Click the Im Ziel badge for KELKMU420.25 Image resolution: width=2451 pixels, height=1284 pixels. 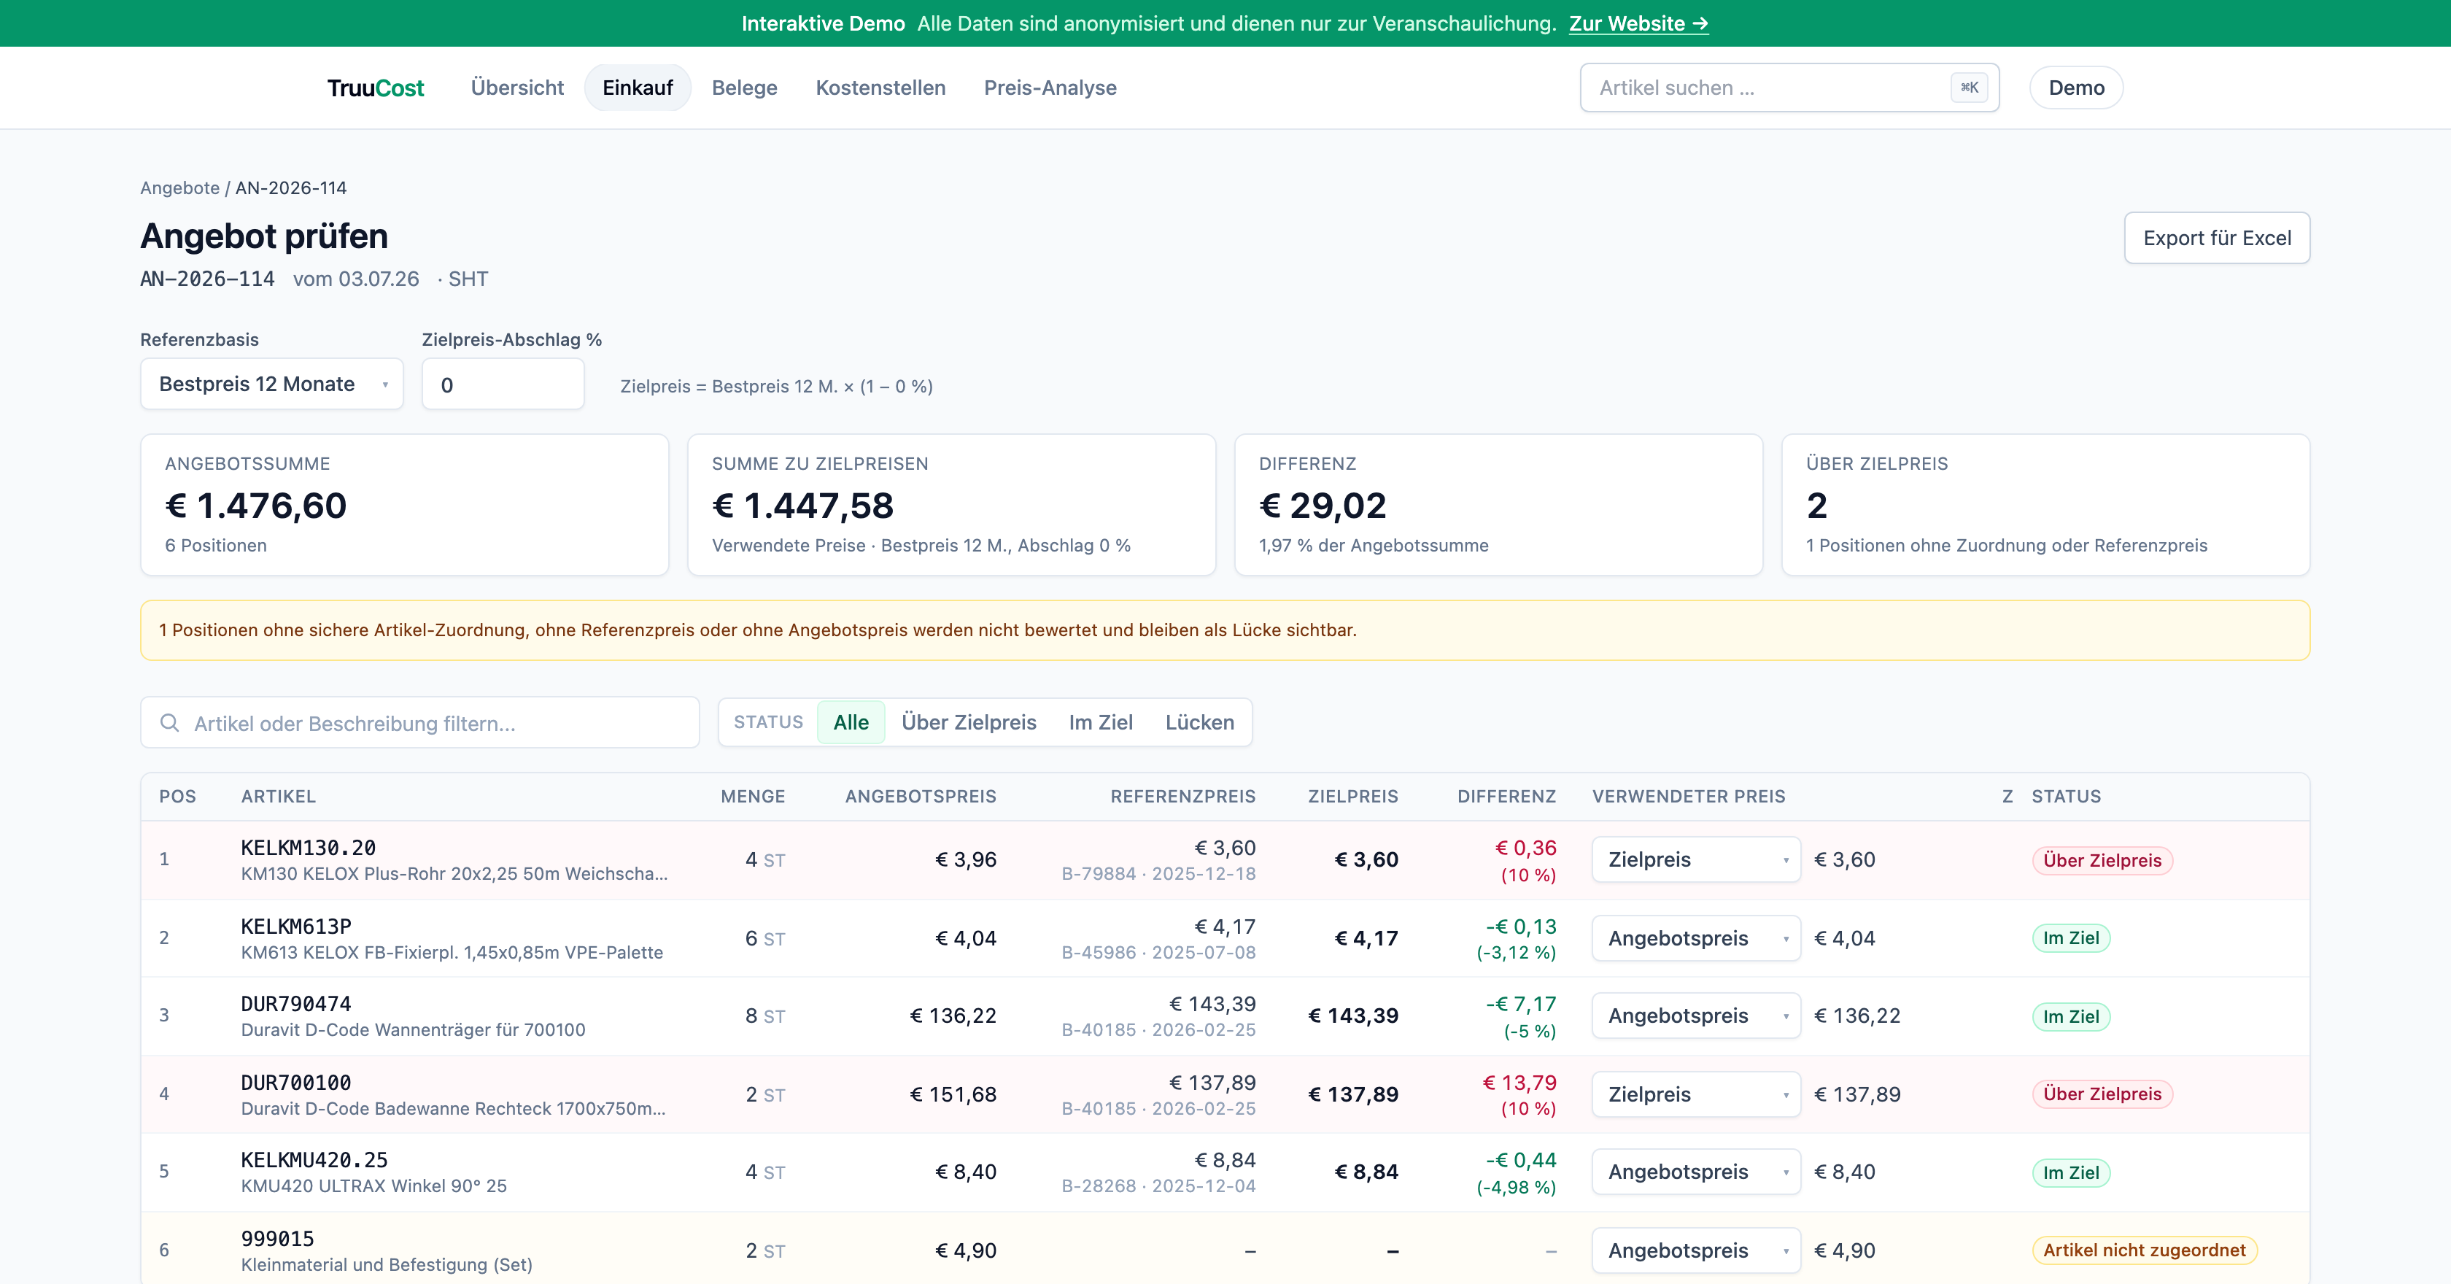pyautogui.click(x=2070, y=1172)
